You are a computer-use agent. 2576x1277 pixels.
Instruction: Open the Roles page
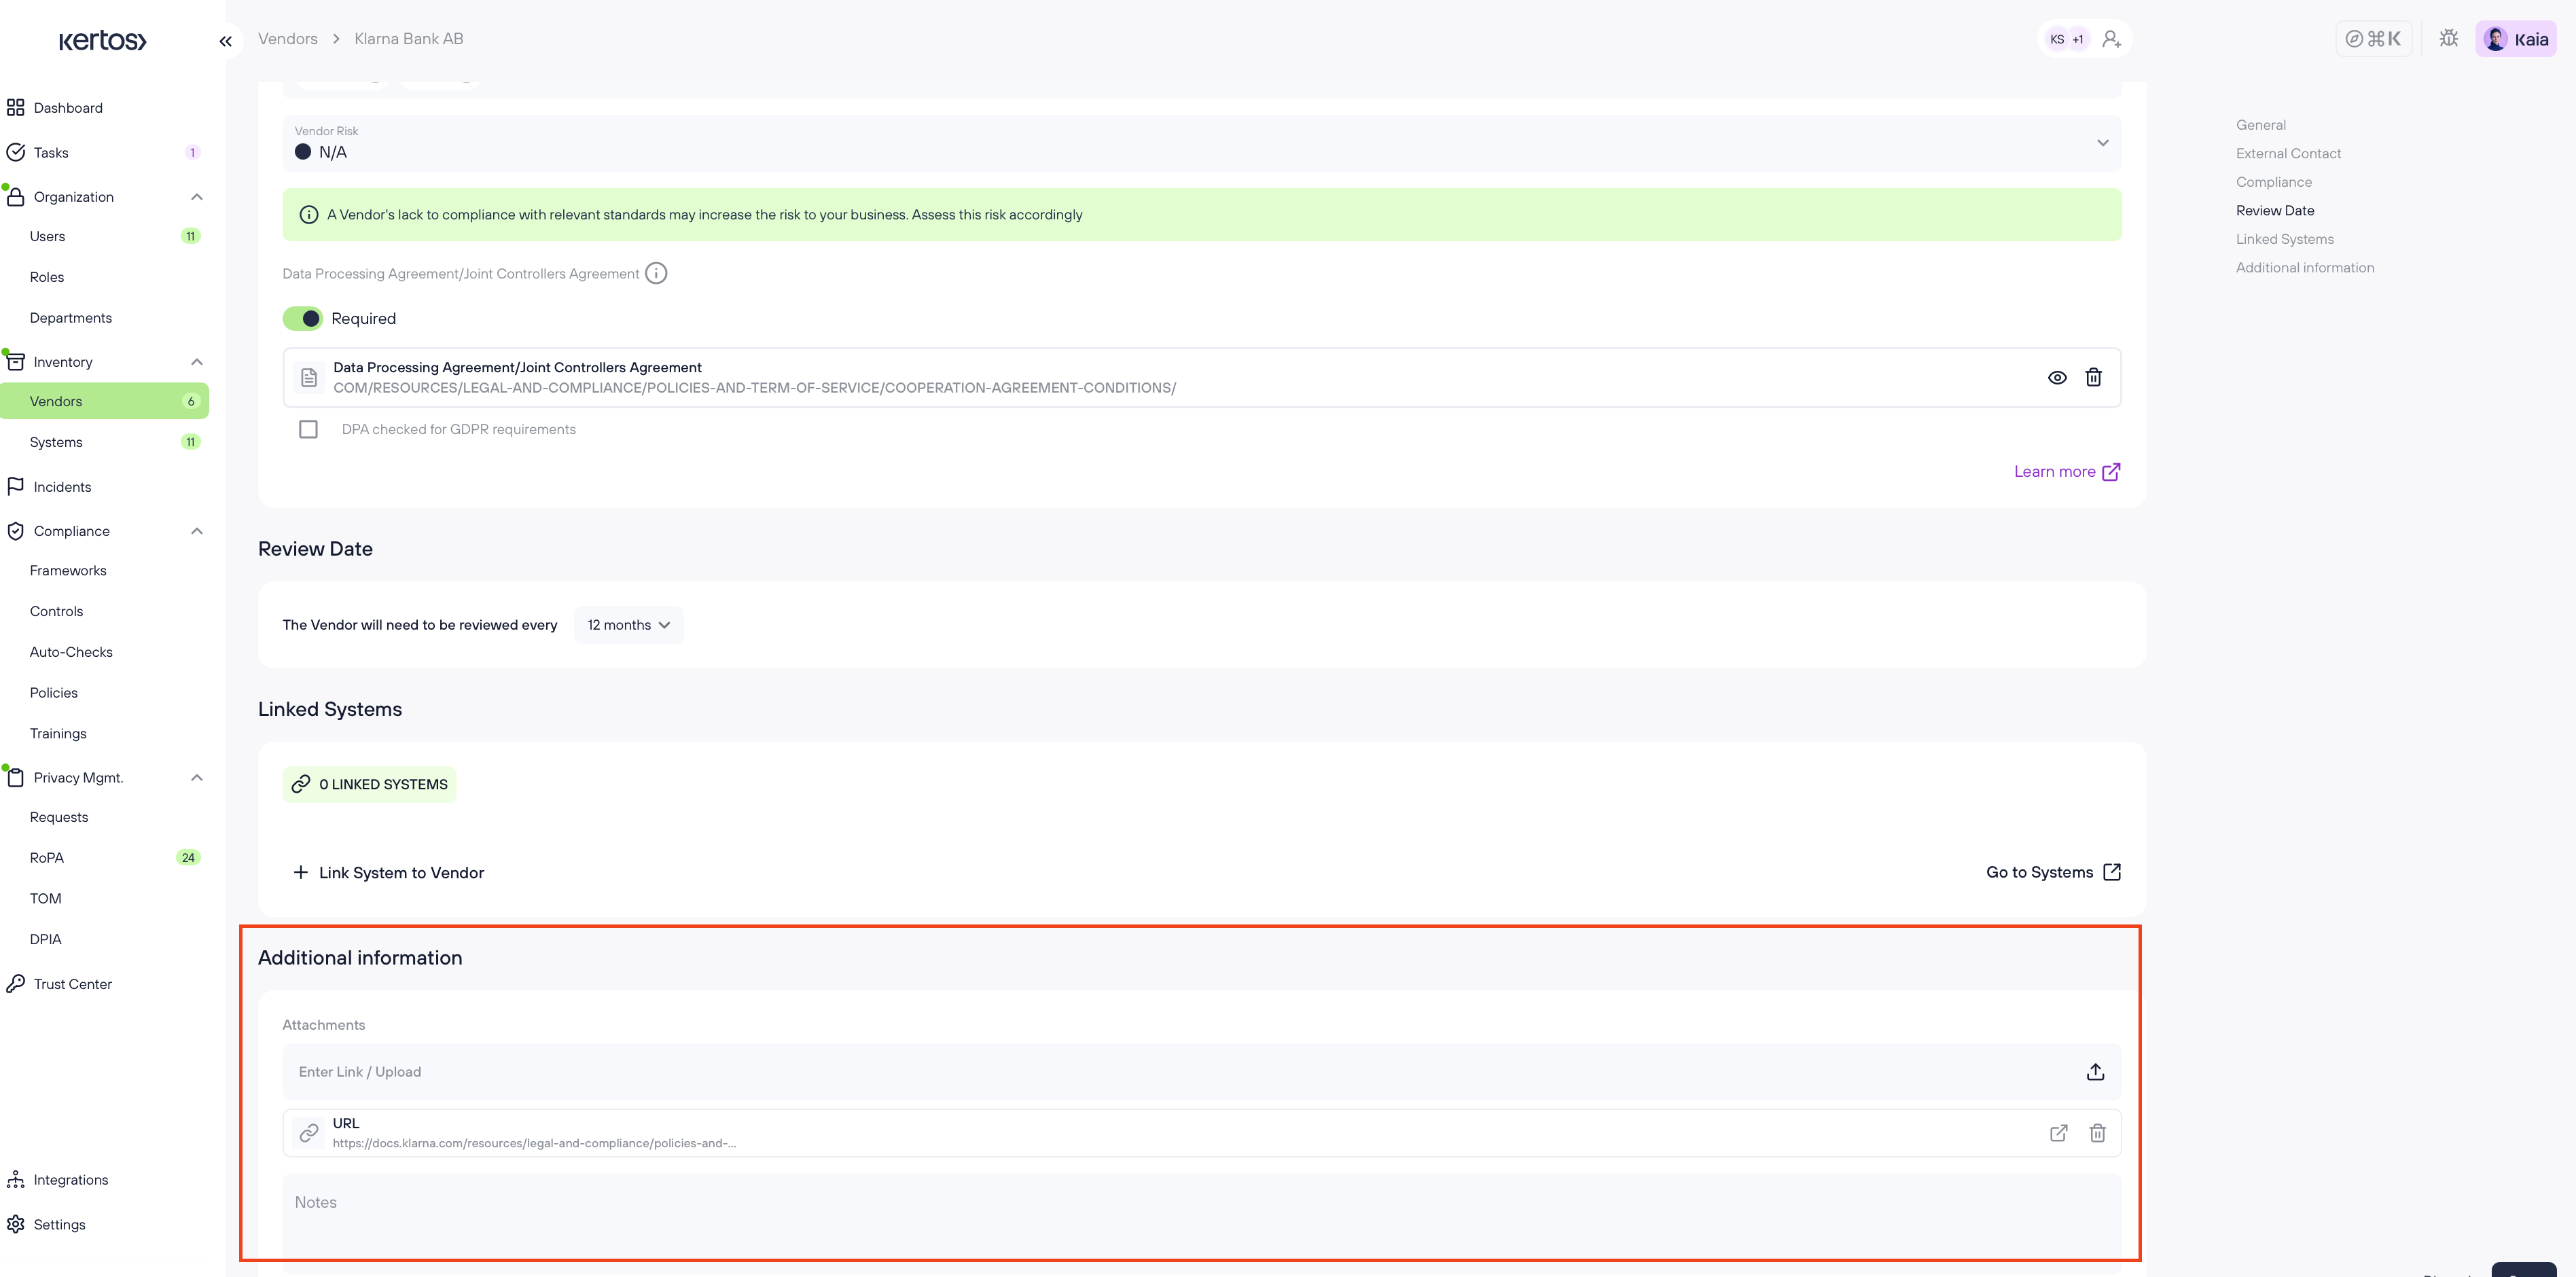point(47,277)
